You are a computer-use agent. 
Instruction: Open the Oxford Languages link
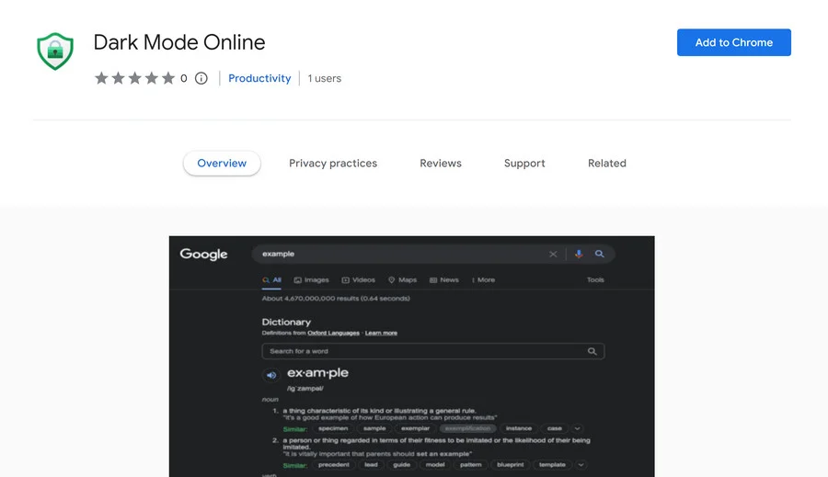pyautogui.click(x=333, y=333)
